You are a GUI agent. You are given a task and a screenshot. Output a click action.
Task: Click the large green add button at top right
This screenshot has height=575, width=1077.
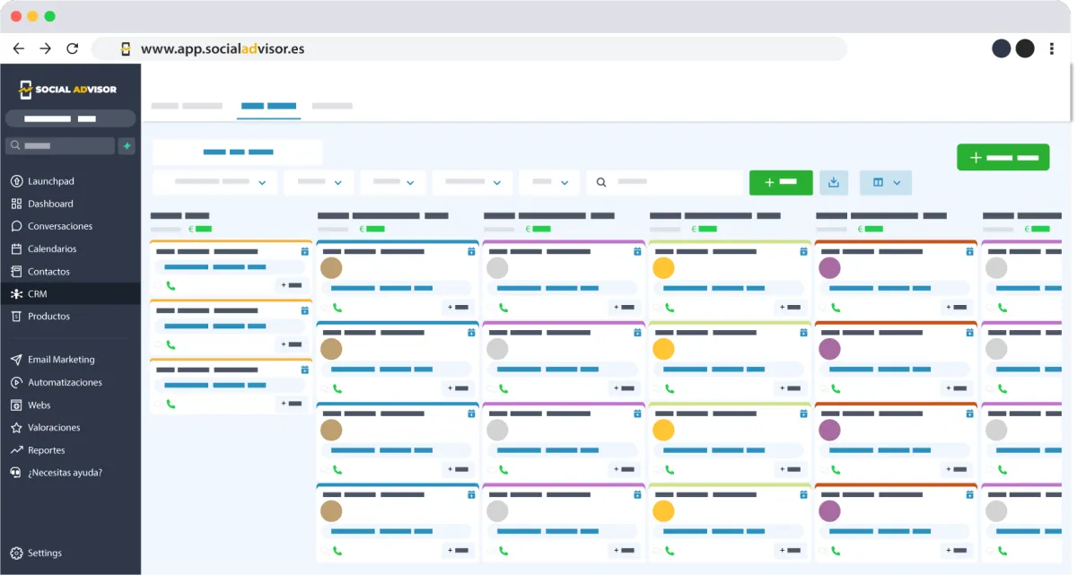coord(1003,157)
